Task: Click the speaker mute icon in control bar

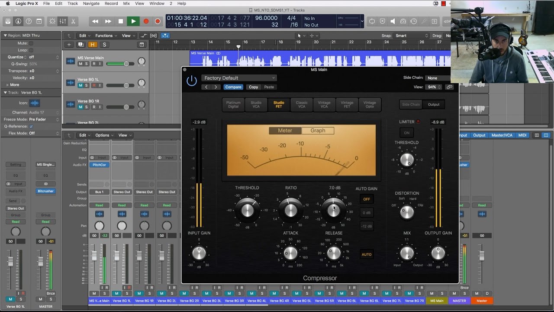Action: pyautogui.click(x=393, y=21)
